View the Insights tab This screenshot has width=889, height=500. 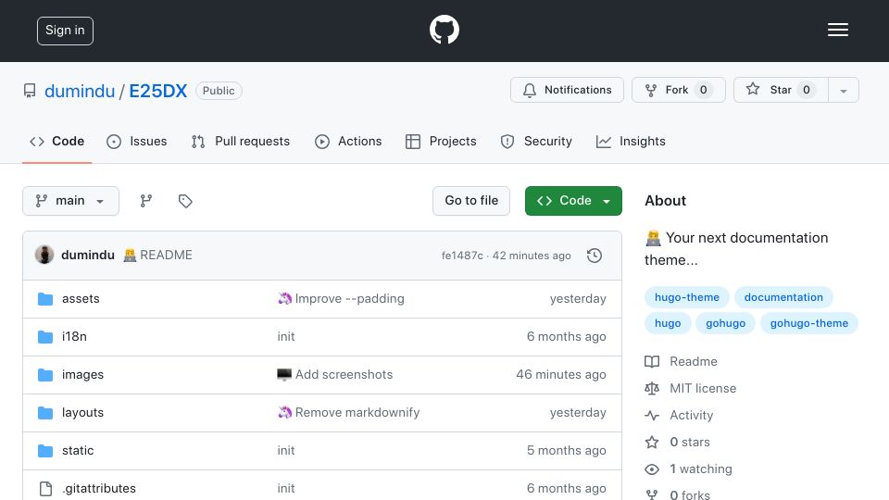(x=631, y=141)
